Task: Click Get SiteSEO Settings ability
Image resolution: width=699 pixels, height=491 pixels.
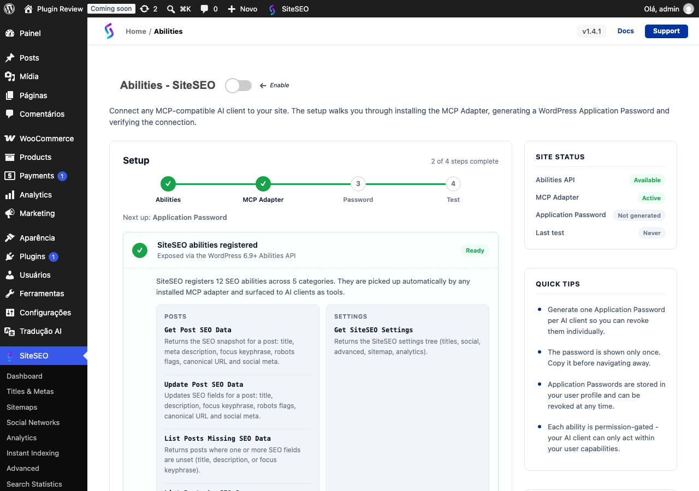Action: (374, 330)
